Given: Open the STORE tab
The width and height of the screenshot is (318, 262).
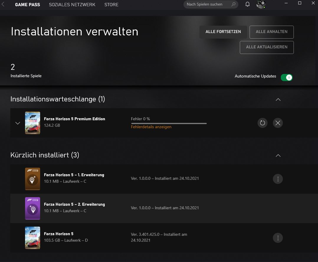Looking at the screenshot, I should tap(111, 4).
